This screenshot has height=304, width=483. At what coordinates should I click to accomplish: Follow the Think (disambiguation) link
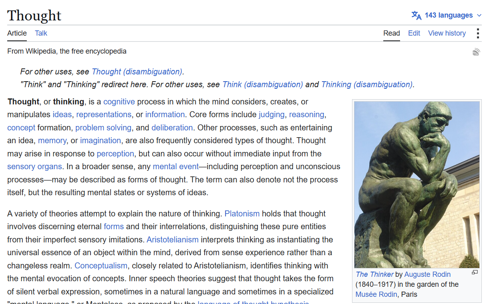263,84
